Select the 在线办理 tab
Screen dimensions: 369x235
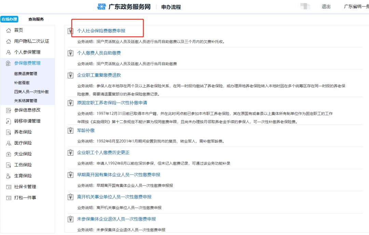(x=10, y=19)
